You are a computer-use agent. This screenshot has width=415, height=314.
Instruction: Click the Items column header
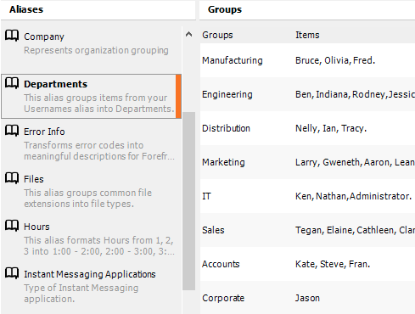[x=307, y=35]
